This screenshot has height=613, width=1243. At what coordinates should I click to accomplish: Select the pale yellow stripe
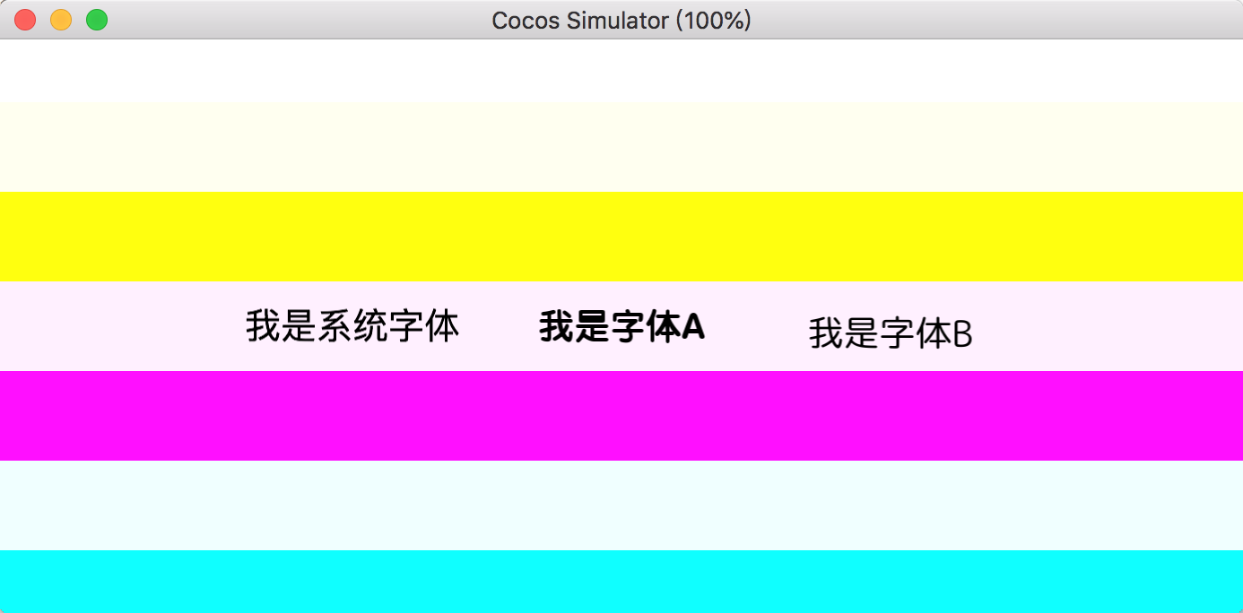click(x=621, y=147)
